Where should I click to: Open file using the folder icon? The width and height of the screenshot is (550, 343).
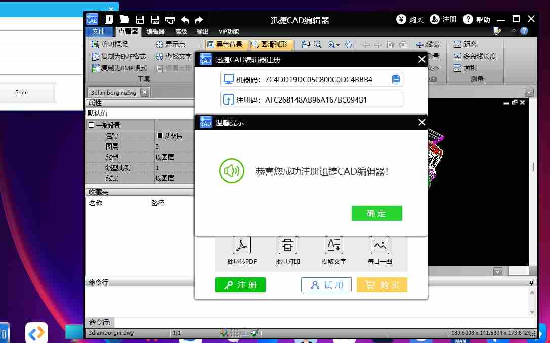pyautogui.click(x=124, y=20)
